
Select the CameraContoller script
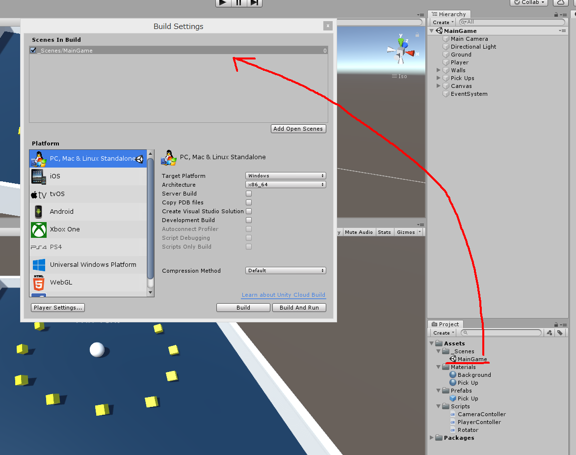(482, 414)
